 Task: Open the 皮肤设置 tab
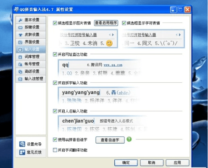pos(31,34)
